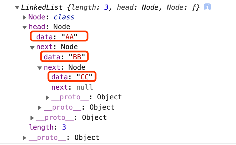The width and height of the screenshot is (236, 145).
Task: Click the "CC" string value
Action: (85, 77)
